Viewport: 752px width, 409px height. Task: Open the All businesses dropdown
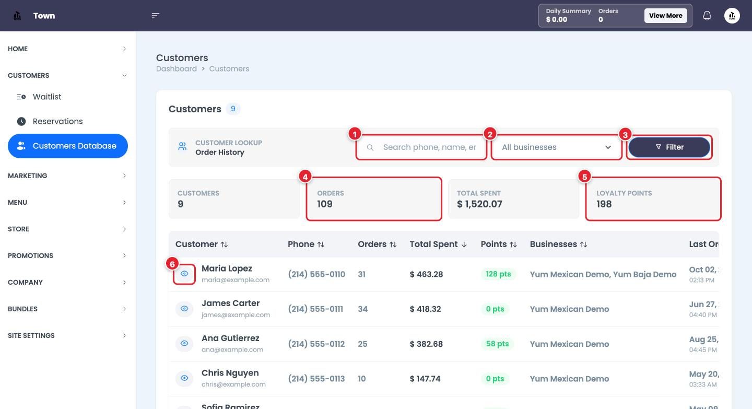point(556,147)
